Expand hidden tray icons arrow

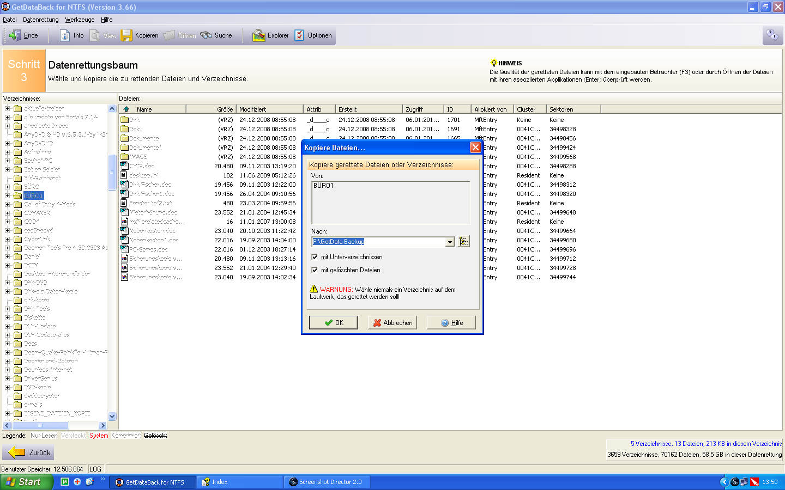724,482
